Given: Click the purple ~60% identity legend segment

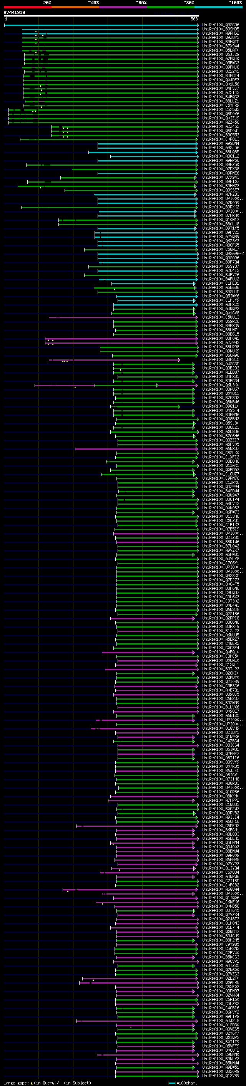Looking at the screenshot, I should [123, 7].
